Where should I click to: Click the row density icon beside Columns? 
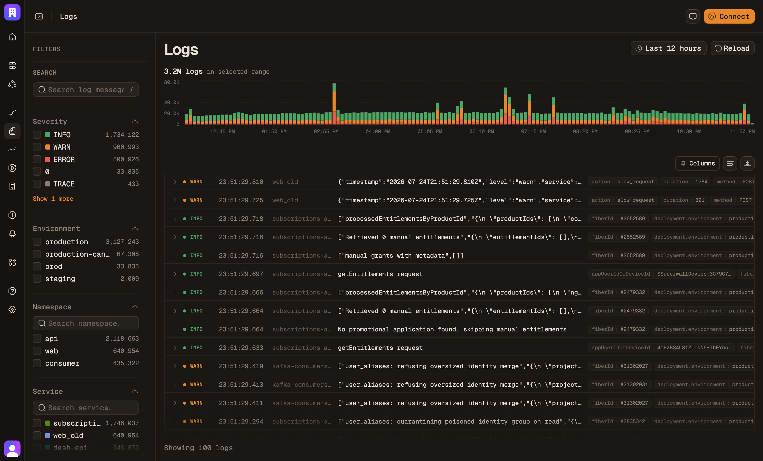[748, 163]
